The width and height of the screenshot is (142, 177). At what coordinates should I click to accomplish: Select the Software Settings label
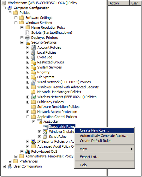[x=39, y=18]
